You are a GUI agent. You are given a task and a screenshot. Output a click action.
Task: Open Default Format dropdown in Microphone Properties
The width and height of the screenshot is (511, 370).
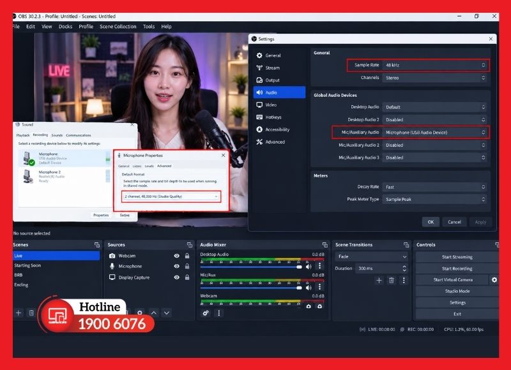(x=171, y=196)
